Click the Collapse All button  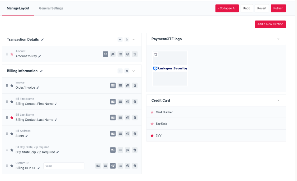point(227,8)
